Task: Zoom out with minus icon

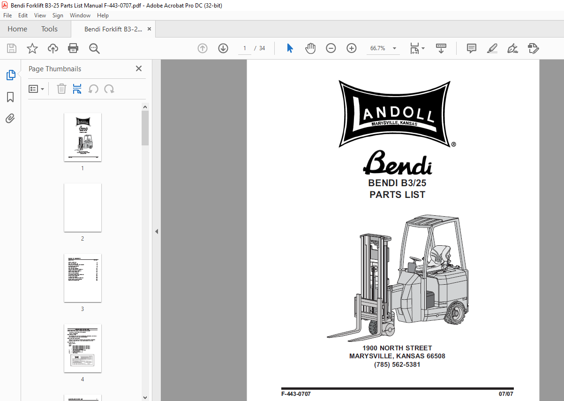Action: point(331,48)
